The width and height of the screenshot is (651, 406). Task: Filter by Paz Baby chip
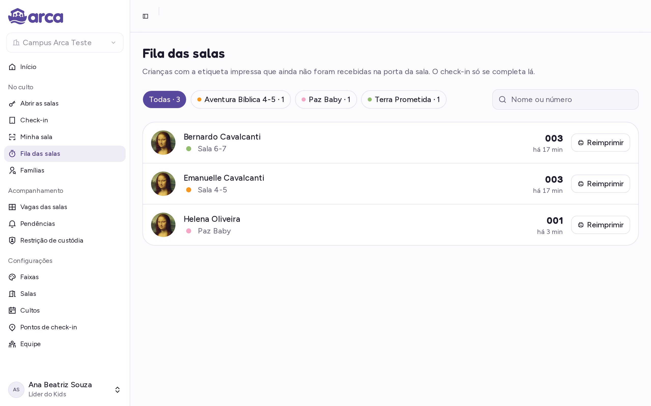click(x=326, y=100)
